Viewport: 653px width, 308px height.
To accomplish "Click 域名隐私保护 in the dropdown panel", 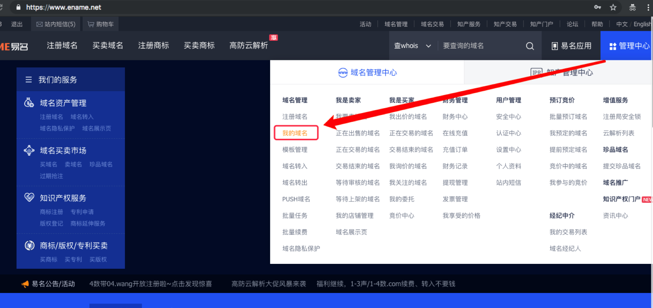I will click(301, 248).
